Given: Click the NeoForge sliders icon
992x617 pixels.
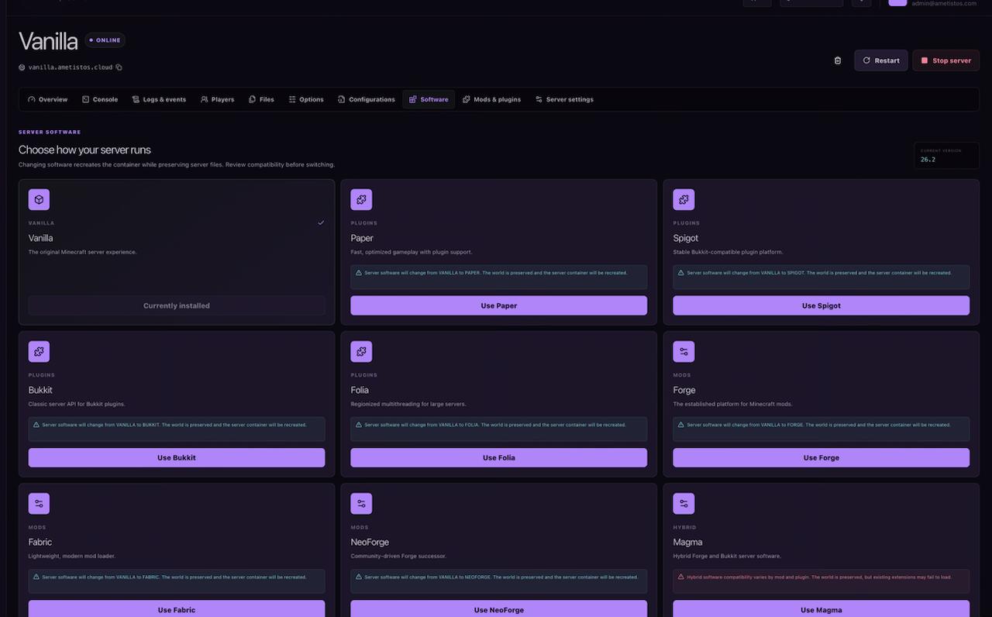Looking at the screenshot, I should point(361,504).
